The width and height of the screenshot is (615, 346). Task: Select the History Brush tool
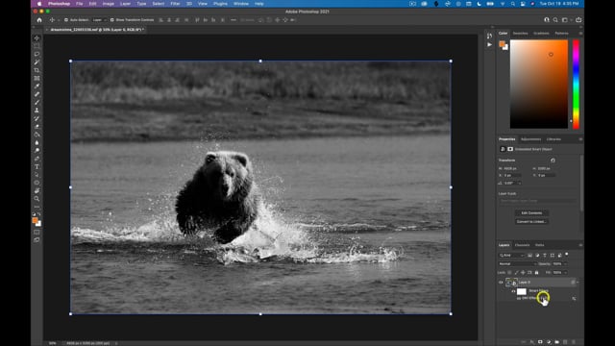pos(37,118)
